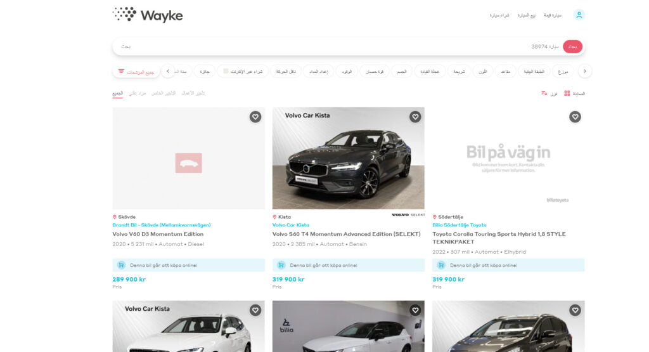Click the grid view icon next to المعاينة

[567, 94]
